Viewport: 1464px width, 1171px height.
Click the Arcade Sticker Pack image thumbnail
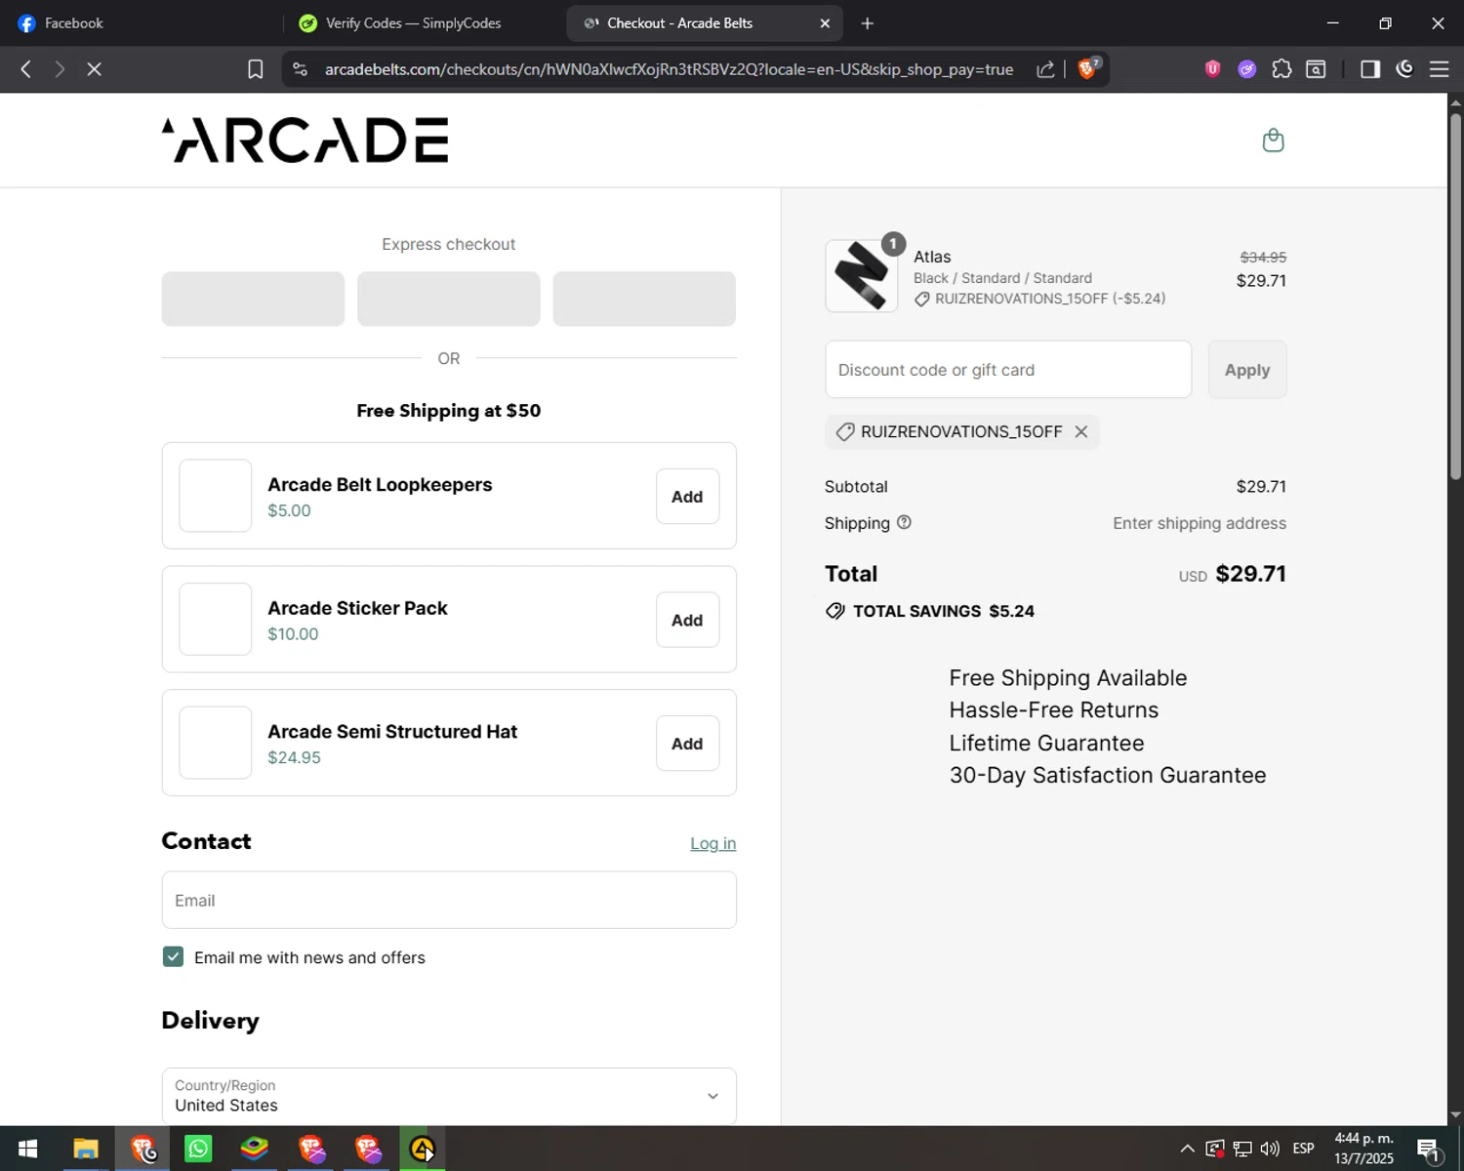(216, 620)
